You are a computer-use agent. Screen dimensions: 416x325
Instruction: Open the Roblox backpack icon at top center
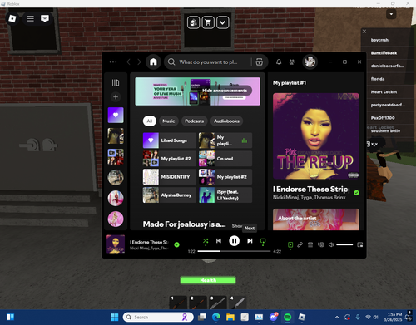coord(193,22)
